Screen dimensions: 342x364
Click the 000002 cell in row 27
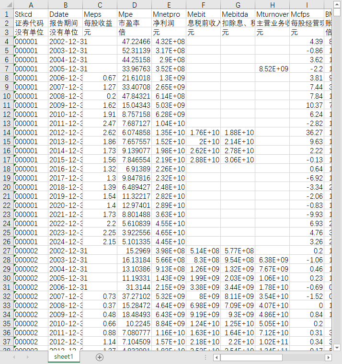point(31,251)
